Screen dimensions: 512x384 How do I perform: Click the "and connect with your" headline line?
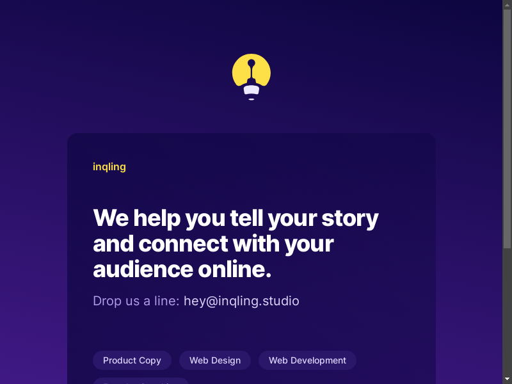[213, 244]
